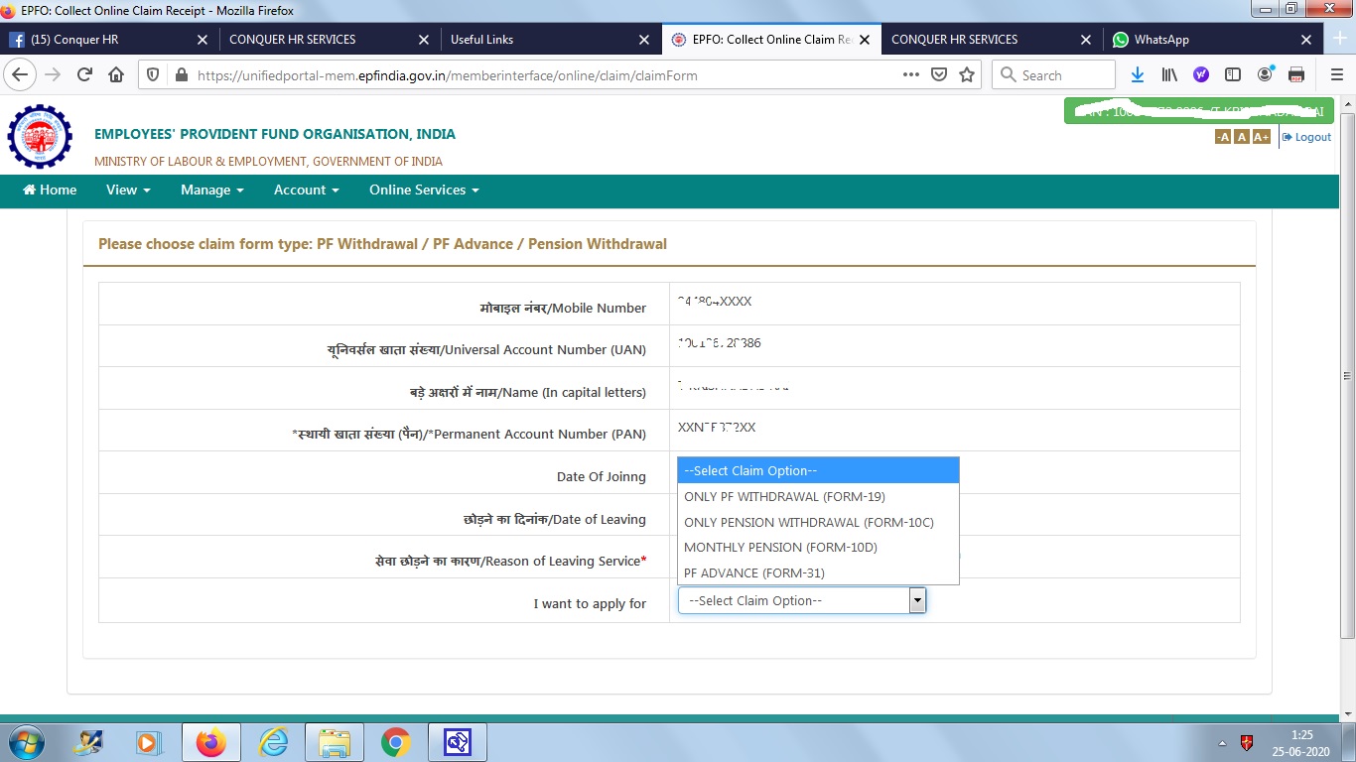The width and height of the screenshot is (1356, 762).
Task: Switch to the (15) Conquer HR tab
Action: pos(109,40)
